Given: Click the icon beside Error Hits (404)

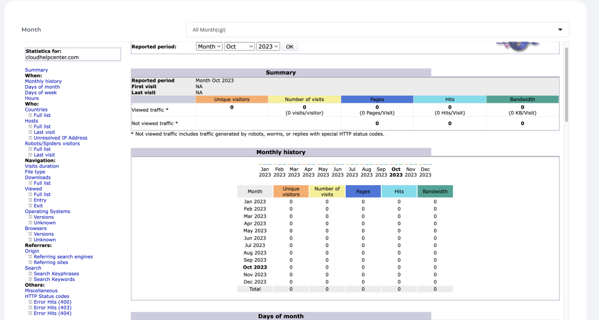Looking at the screenshot, I should pos(30,314).
